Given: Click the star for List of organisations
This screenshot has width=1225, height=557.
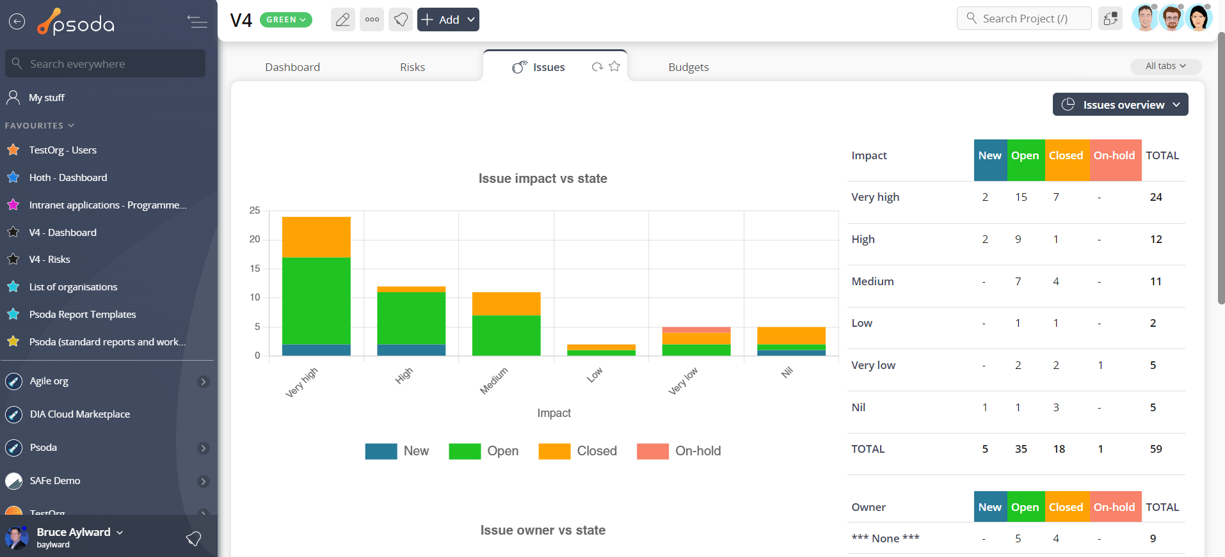Looking at the screenshot, I should tap(13, 286).
